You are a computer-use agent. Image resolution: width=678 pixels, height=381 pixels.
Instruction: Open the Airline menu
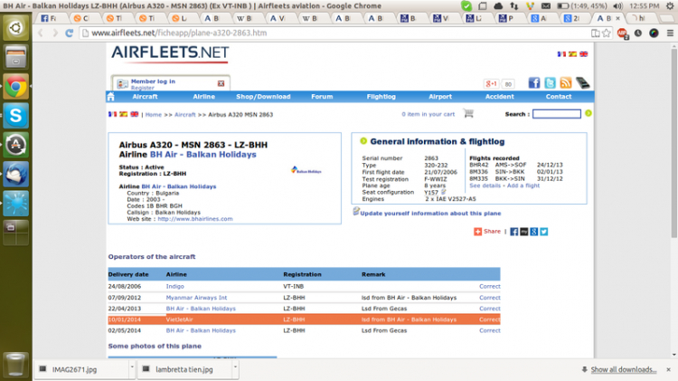pos(203,97)
